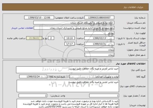The image size is (153, 108).
Task: Click the announcement date field 1399/03/10 - 12:06
Action: click(39, 18)
